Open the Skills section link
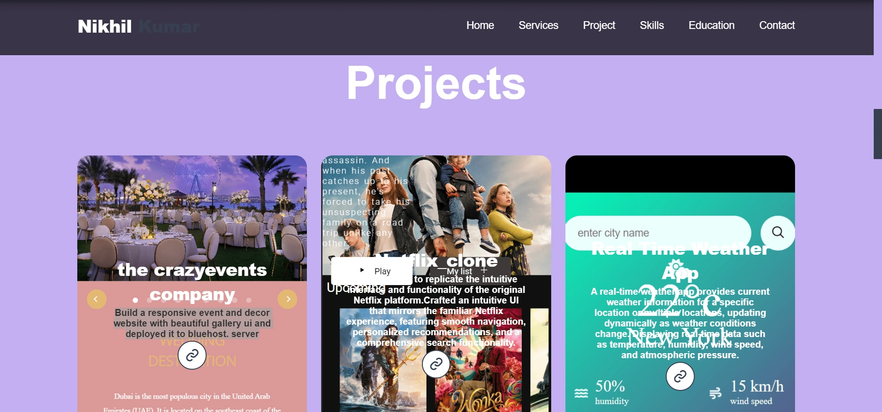 pos(651,25)
